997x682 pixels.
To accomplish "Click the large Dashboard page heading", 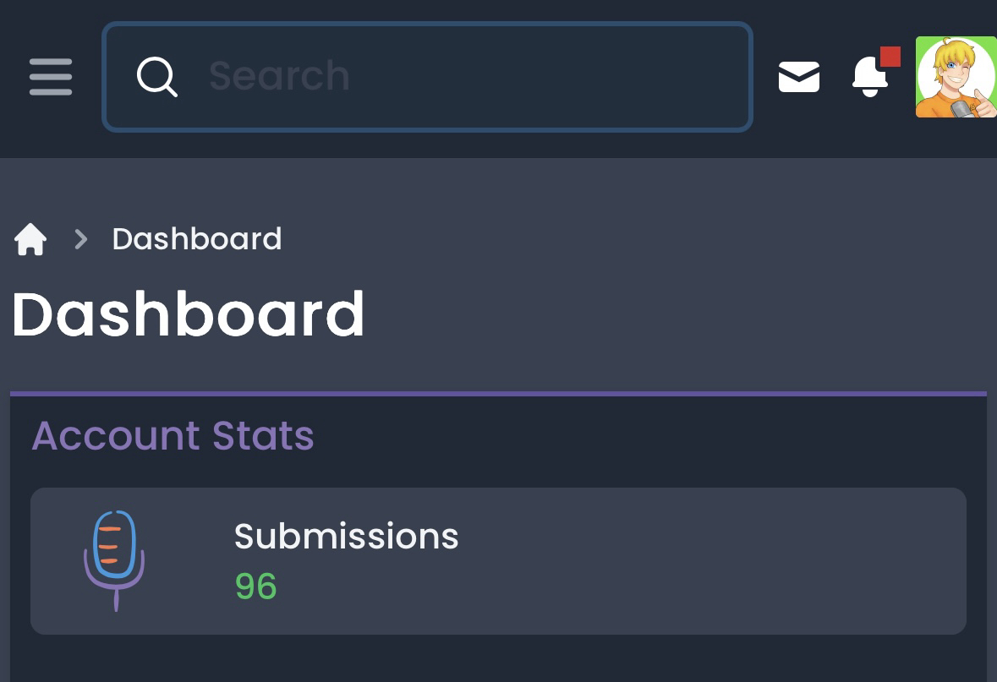I will pyautogui.click(x=188, y=314).
